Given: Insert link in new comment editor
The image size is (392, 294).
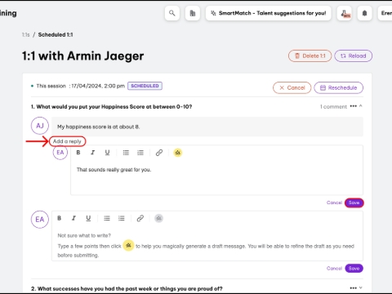Looking at the screenshot, I should 140,218.
